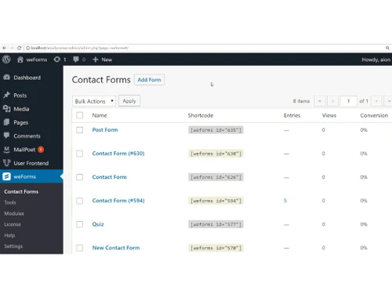
Task: Click the Howdy, aion account menu
Action: pos(376,60)
